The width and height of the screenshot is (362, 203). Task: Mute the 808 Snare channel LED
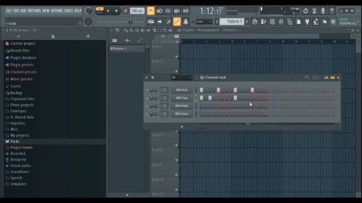point(147,114)
